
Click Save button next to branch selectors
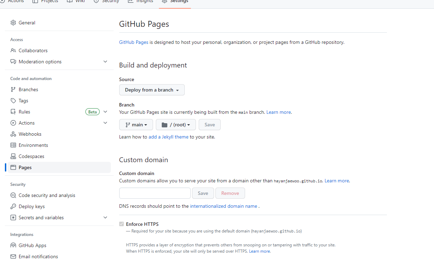coord(210,125)
